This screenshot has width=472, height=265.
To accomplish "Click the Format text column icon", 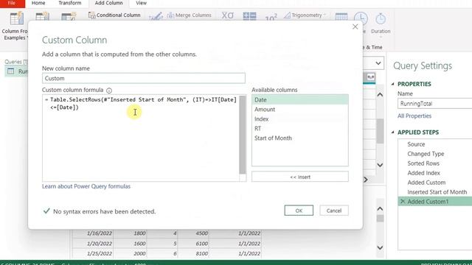I will pyautogui.click(x=156, y=16).
